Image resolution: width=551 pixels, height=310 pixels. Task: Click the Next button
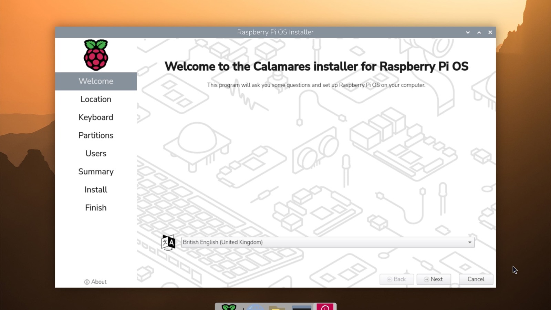point(434,279)
